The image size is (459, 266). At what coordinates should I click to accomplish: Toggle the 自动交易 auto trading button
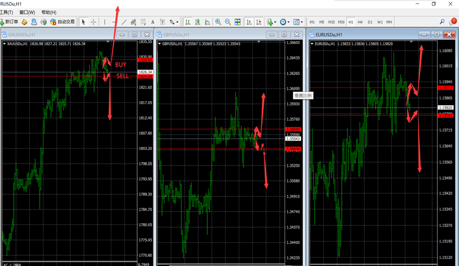[63, 23]
